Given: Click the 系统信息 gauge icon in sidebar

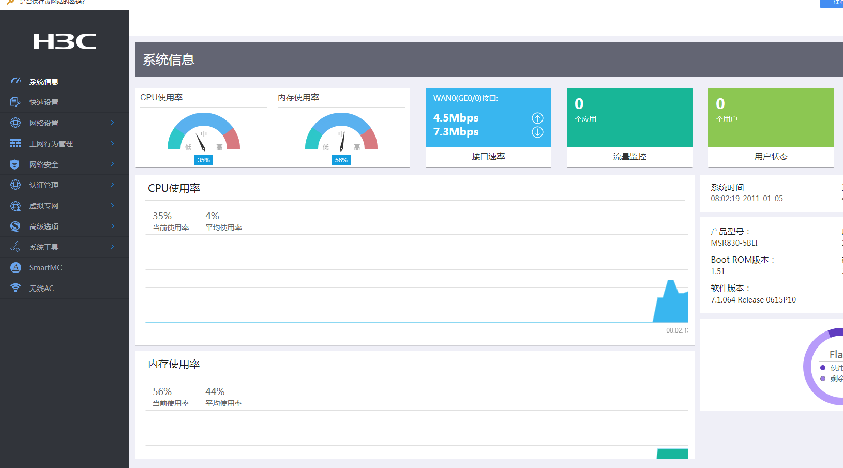Looking at the screenshot, I should click(16, 81).
